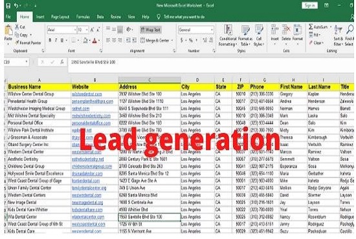Click the Undo arrow icon
This screenshot has width=356, height=239.
pos(16,5)
